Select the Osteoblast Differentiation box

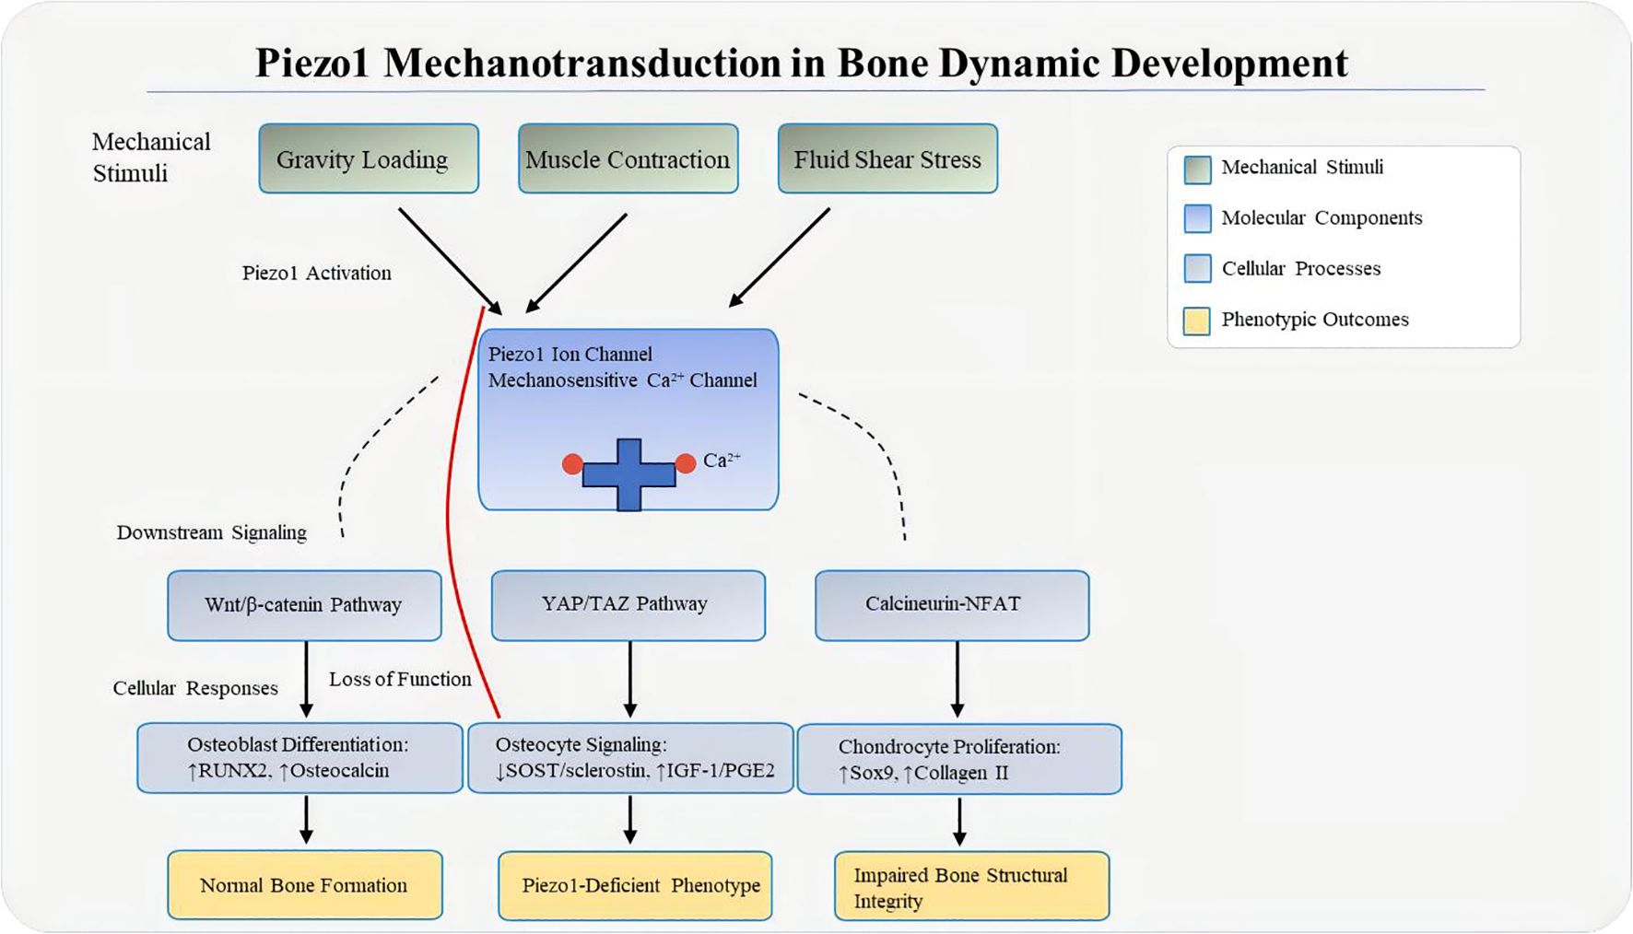click(x=300, y=758)
